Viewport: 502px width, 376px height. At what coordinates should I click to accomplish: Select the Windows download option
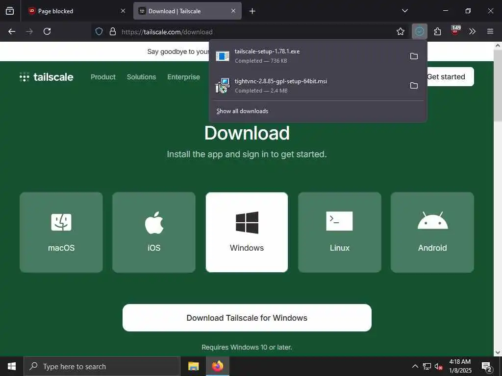click(x=247, y=233)
